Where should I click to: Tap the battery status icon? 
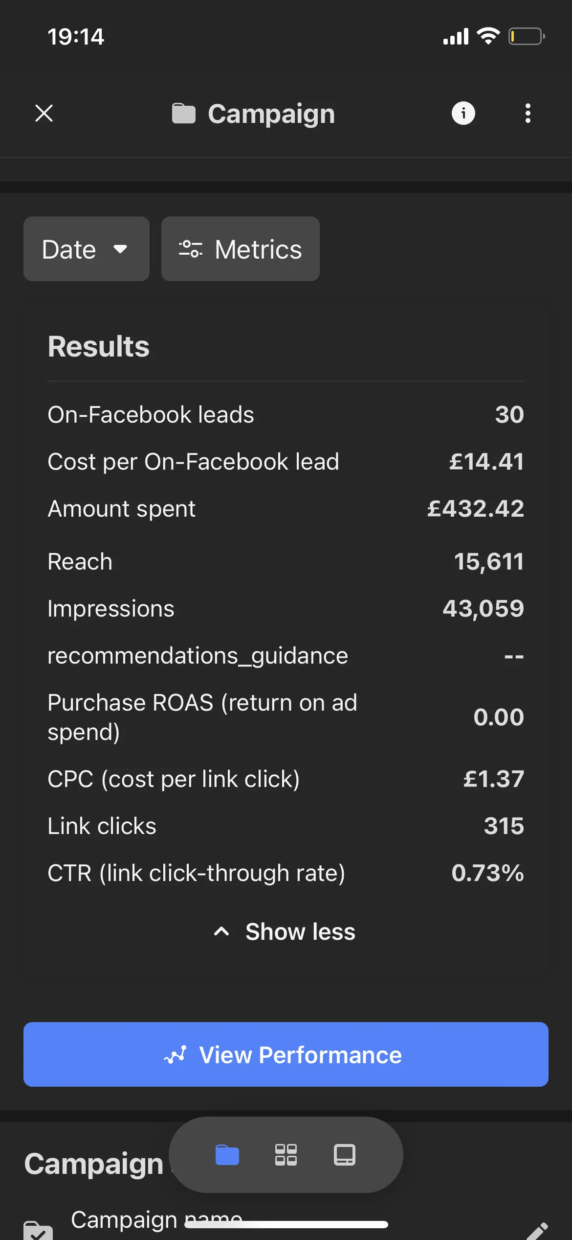click(x=527, y=36)
